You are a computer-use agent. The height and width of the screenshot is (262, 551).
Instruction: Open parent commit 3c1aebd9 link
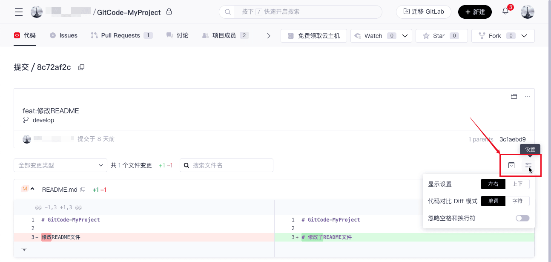coord(512,139)
